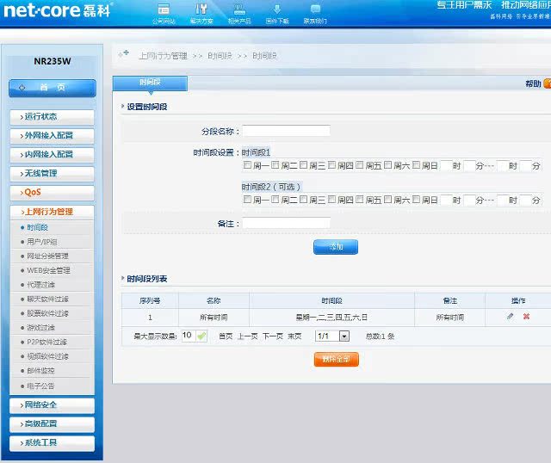Image resolution: width=551 pixels, height=463 pixels.
Task: Click the 分段名称 text field
Action: pos(286,131)
